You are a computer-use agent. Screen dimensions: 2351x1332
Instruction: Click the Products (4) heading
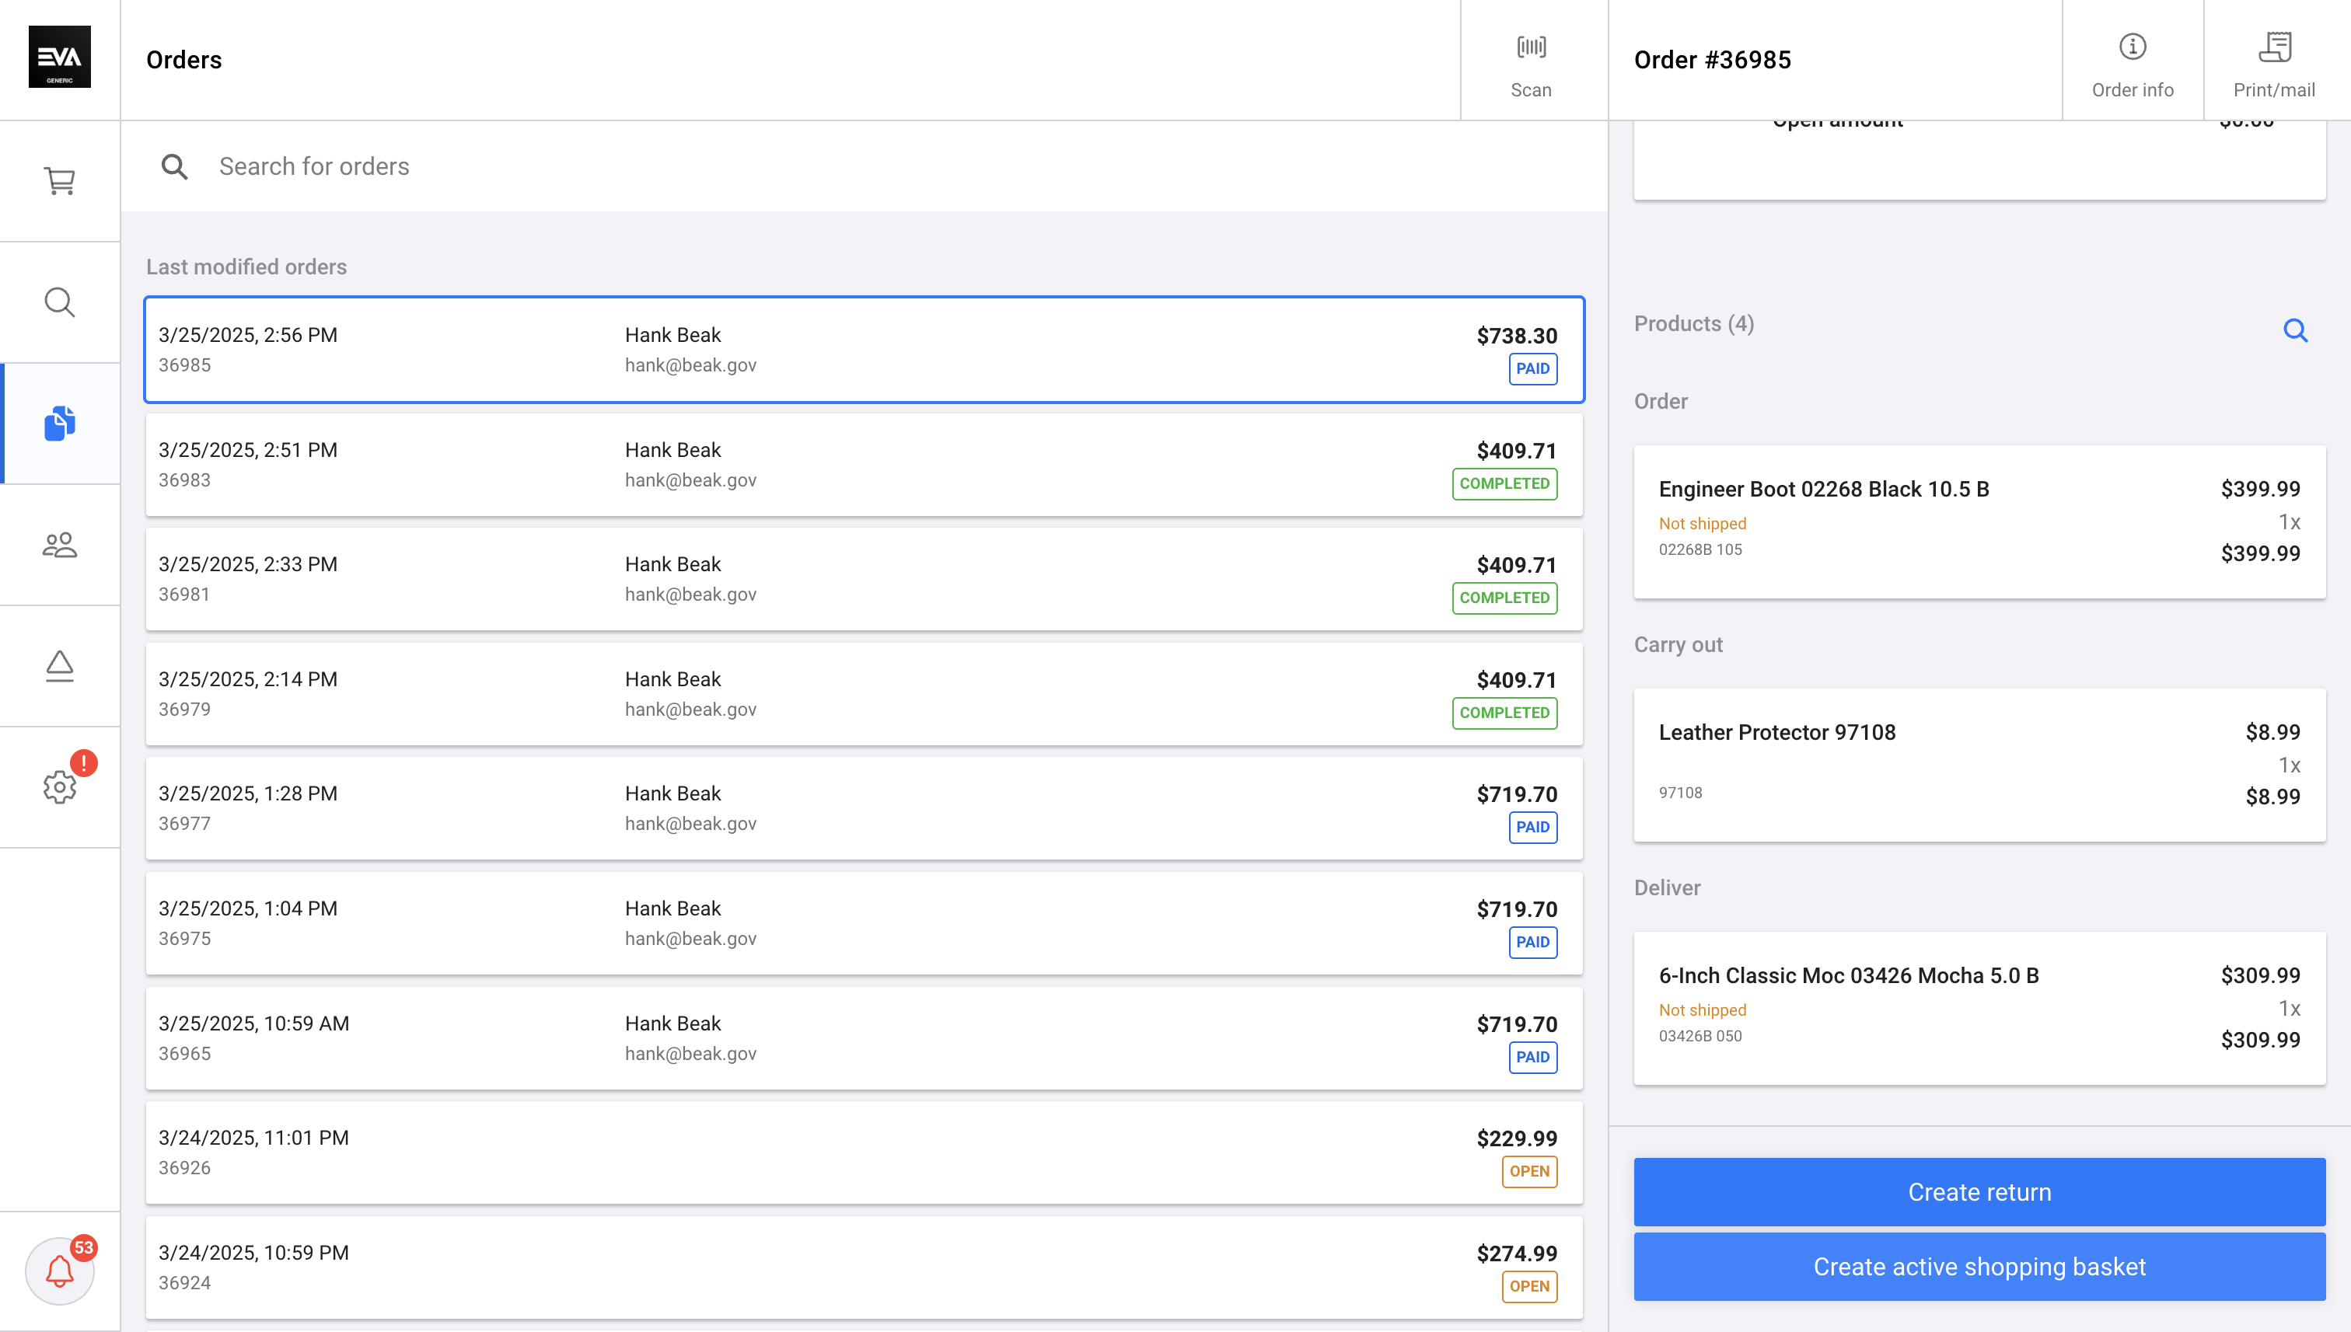[1694, 324]
